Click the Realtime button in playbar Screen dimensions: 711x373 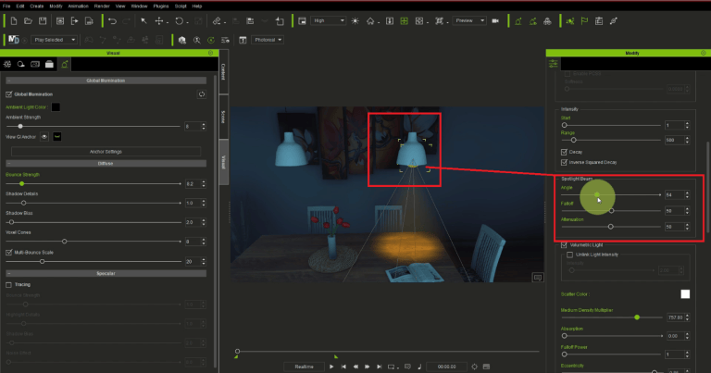click(x=304, y=367)
